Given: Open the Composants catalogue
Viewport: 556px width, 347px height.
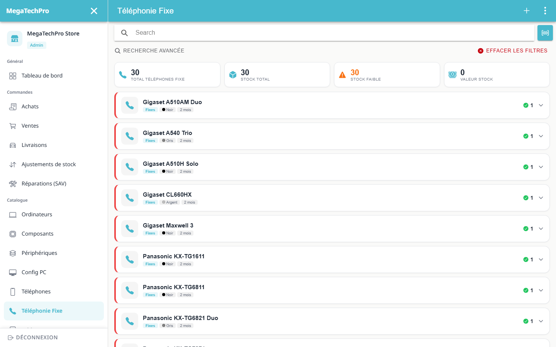Looking at the screenshot, I should click(54, 234).
